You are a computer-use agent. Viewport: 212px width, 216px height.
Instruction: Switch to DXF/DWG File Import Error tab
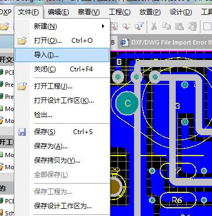click(166, 42)
